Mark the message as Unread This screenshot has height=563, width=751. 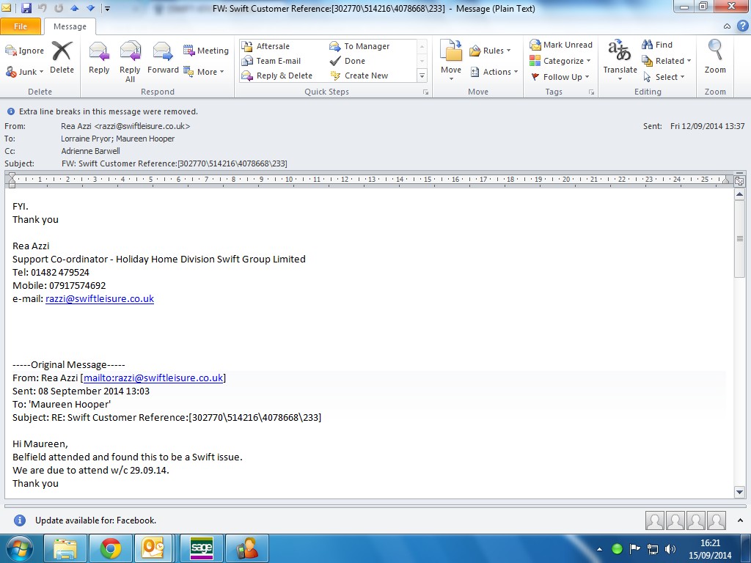pos(561,45)
